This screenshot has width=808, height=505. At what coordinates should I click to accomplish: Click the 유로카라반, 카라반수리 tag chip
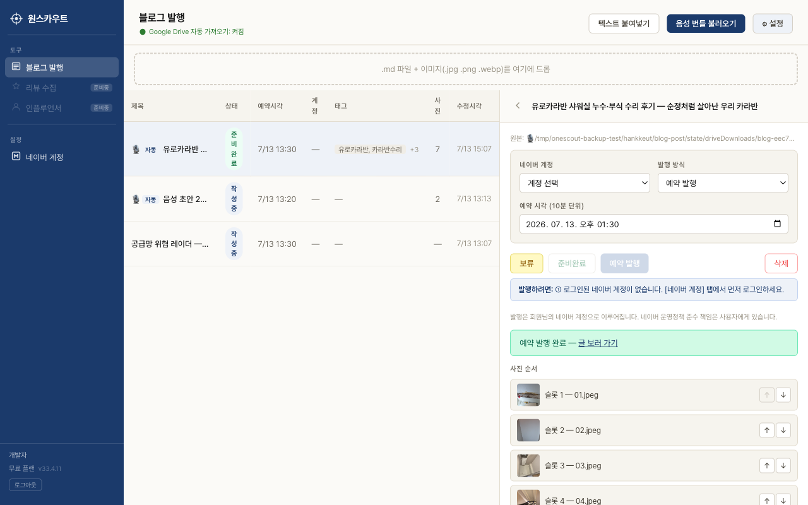(x=370, y=150)
